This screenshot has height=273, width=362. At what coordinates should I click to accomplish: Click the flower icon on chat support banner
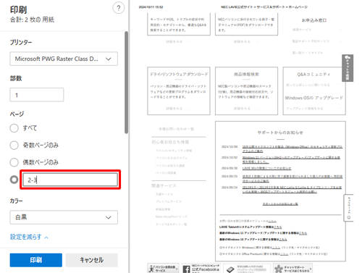pos(279,269)
